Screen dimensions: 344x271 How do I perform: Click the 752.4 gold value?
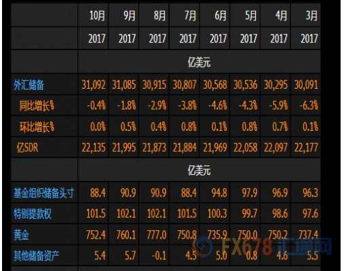coord(96,235)
